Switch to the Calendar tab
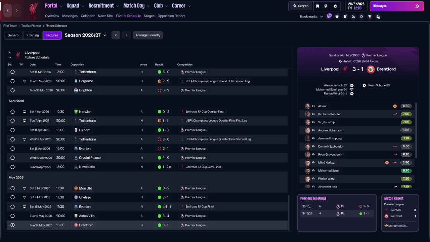The height and width of the screenshot is (242, 430). coord(88,16)
